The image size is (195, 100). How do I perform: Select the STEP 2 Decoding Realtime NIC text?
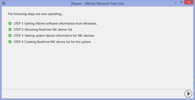(43, 30)
